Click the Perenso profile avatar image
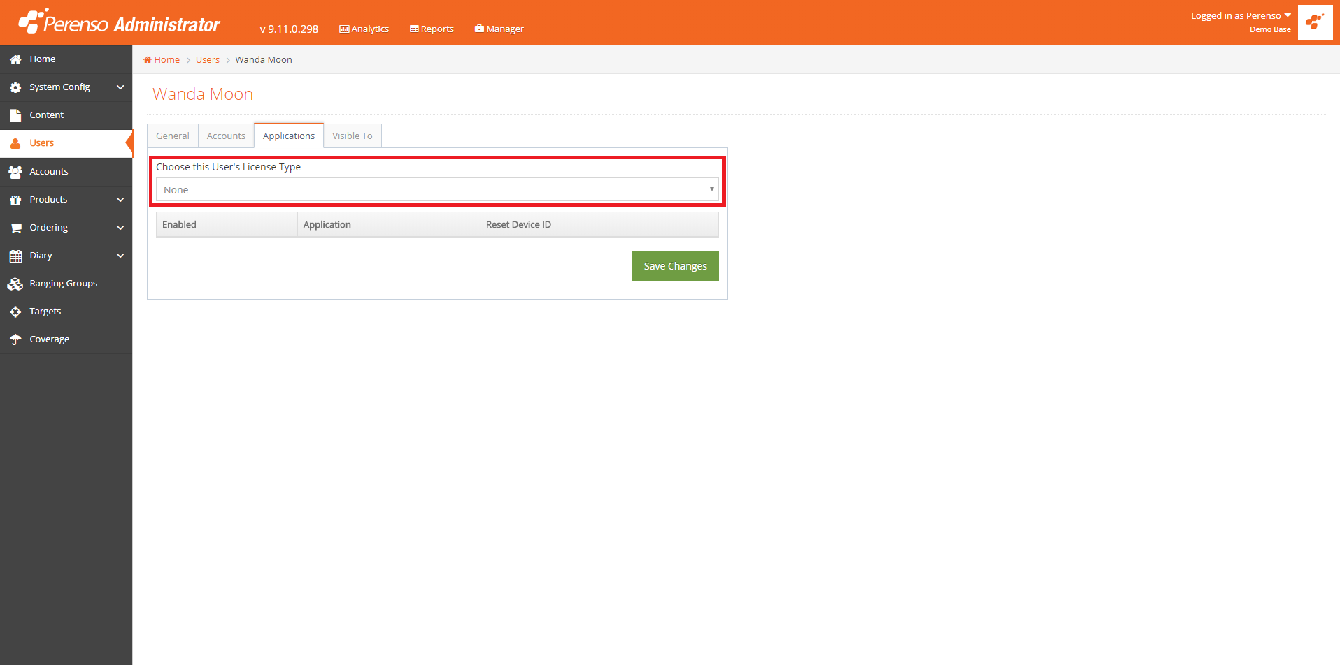This screenshot has width=1340, height=665. (x=1315, y=22)
